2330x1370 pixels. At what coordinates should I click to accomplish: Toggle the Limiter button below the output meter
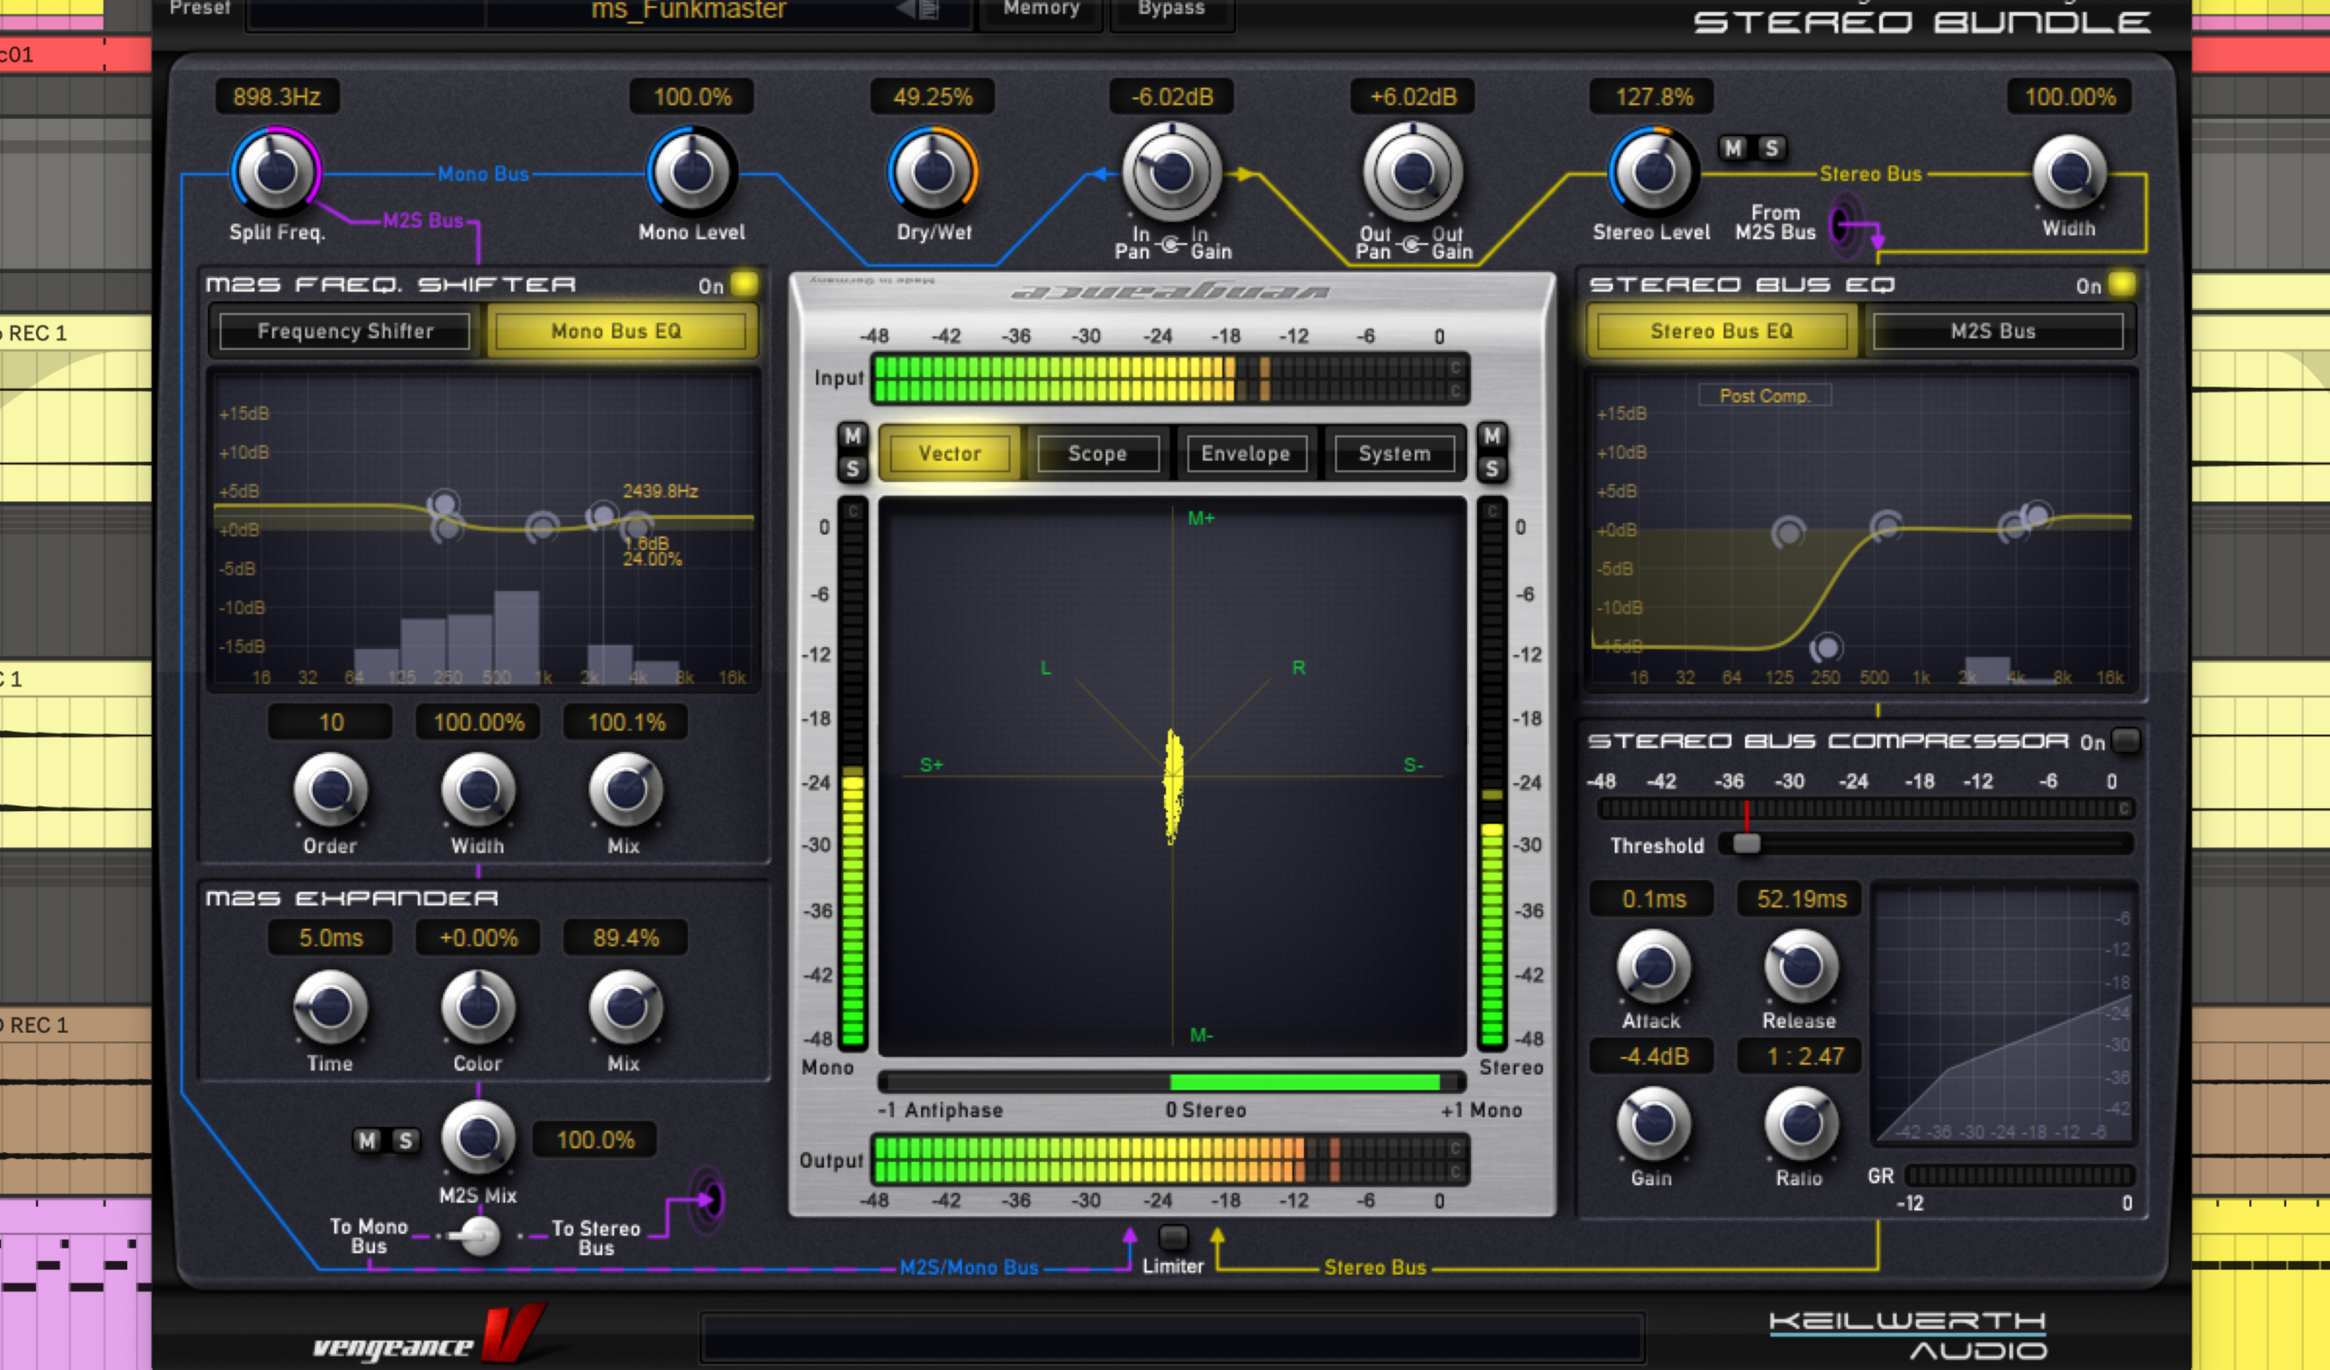1172,1237
